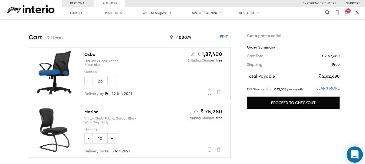Expand the promo code section
Screen dimensions: 365x164
(267, 36)
